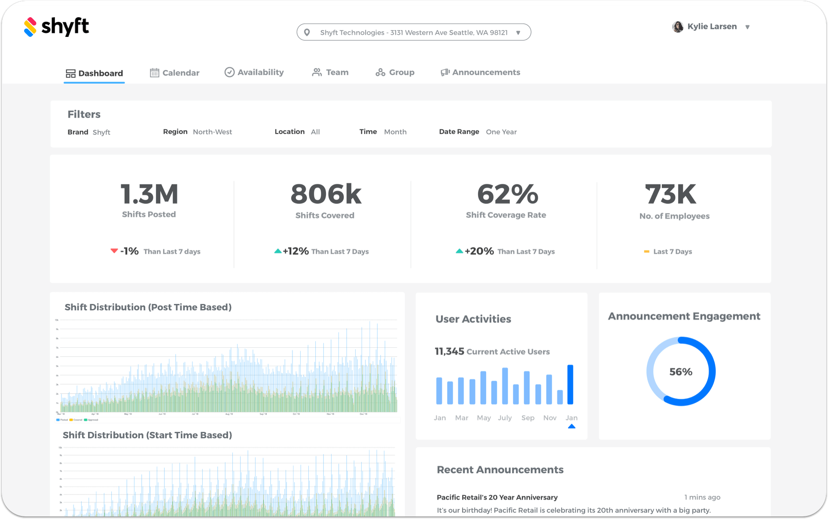The image size is (828, 519).
Task: Click Kylie Larsen's profile avatar
Action: point(678,27)
